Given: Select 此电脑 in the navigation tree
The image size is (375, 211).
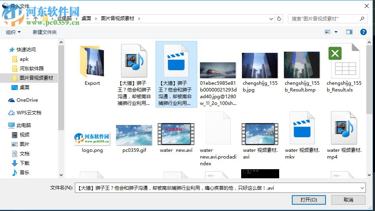Looking at the screenshot, I should pos(23,125).
